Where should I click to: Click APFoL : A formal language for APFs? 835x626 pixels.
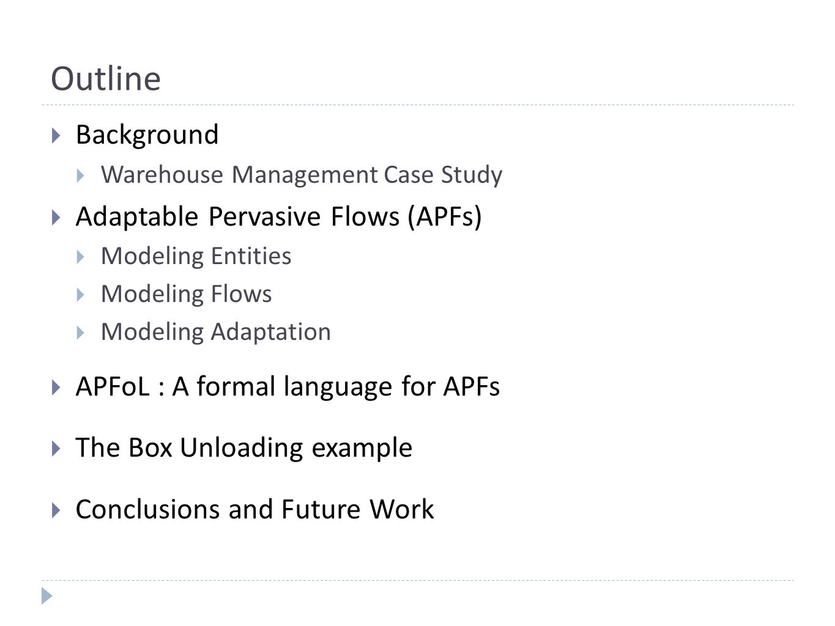click(288, 387)
